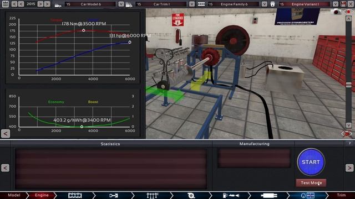Expand the Car Model 6 dropdown
Image resolution: width=355 pixels, height=199 pixels.
[x=121, y=4]
